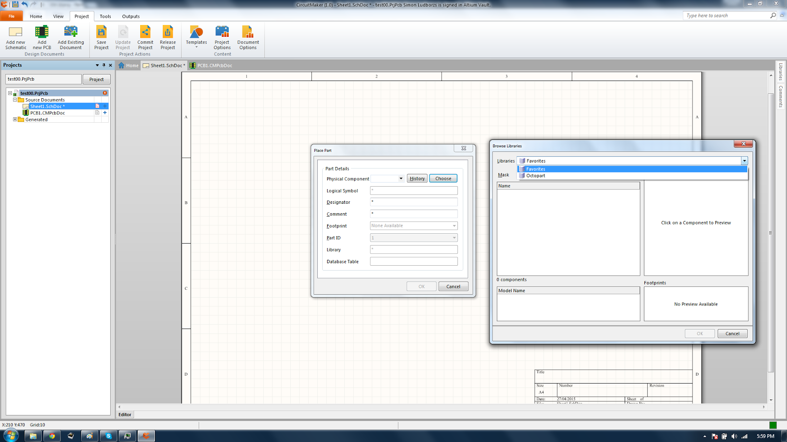Select the Sheet1.SchDoc document tab
Viewport: 787px width, 442px height.
pos(164,65)
